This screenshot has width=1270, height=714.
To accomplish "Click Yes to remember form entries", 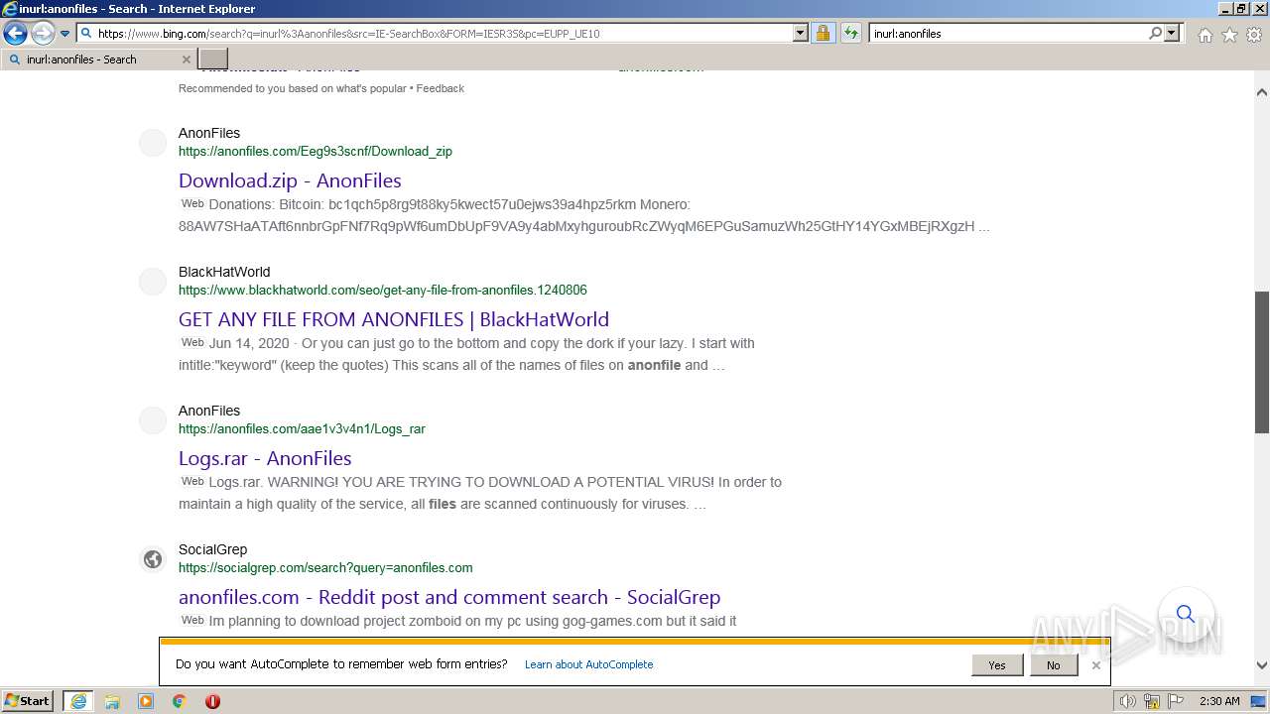I will click(x=997, y=665).
